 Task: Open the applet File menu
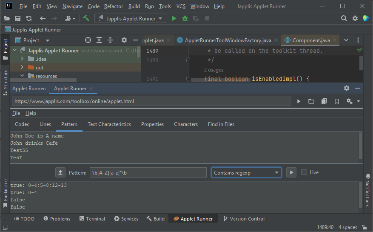tap(16, 113)
